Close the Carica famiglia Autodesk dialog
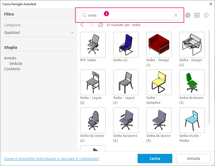215x166 pixels. click(211, 4)
